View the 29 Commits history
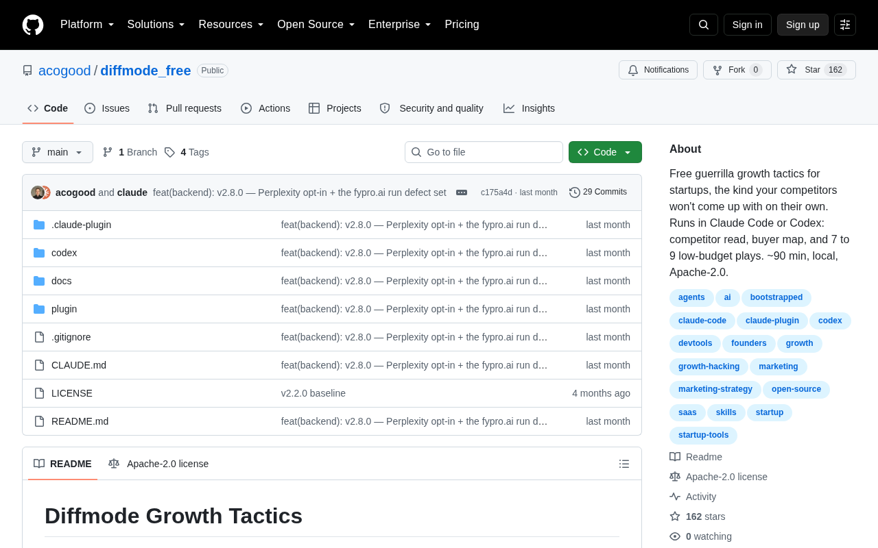This screenshot has width=878, height=548. coord(598,192)
